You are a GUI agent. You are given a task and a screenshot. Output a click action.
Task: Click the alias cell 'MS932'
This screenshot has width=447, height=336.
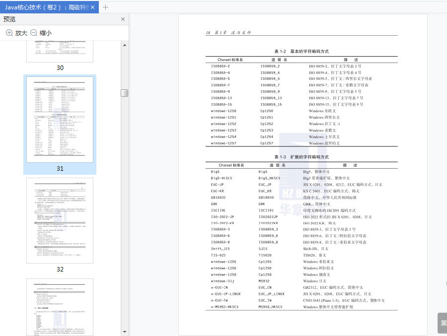point(264,281)
